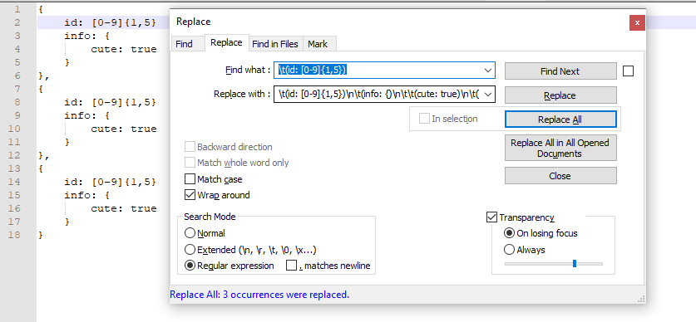Viewport: 696px width, 322px height.
Task: Click the 'Replace All: 3 occurrences were replaced.' status message
Action: tap(259, 294)
